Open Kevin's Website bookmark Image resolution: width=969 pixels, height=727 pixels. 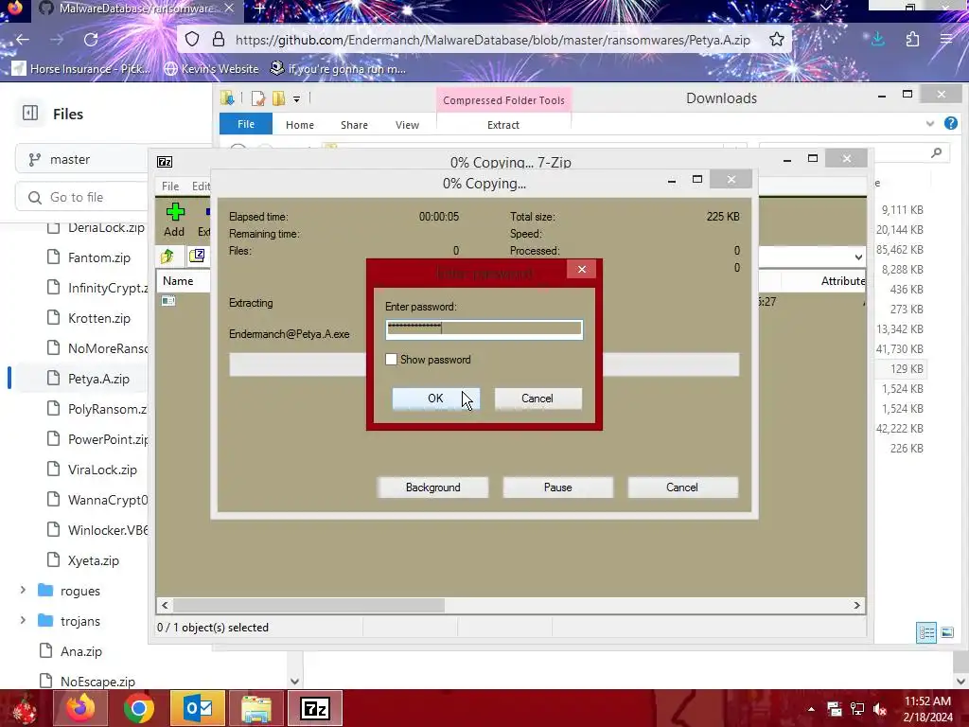point(212,68)
